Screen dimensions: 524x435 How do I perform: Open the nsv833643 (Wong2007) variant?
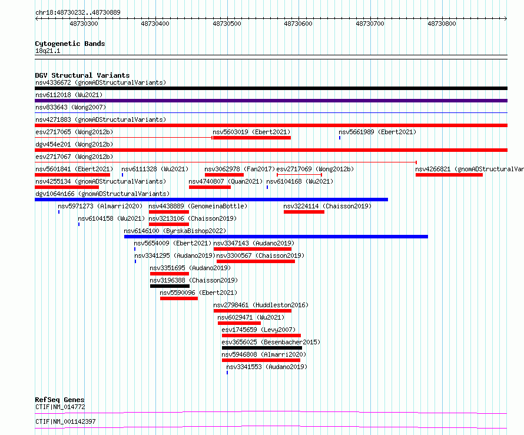point(71,107)
